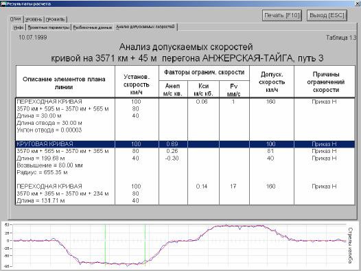Click the 'Стрелы изгиба' chart axis label
The height and width of the screenshot is (271, 361).
click(350, 246)
